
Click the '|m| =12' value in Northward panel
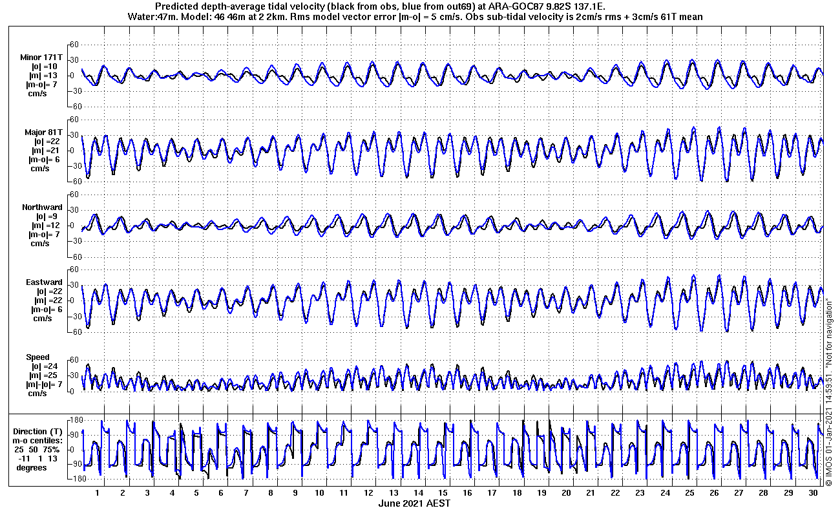pos(44,226)
